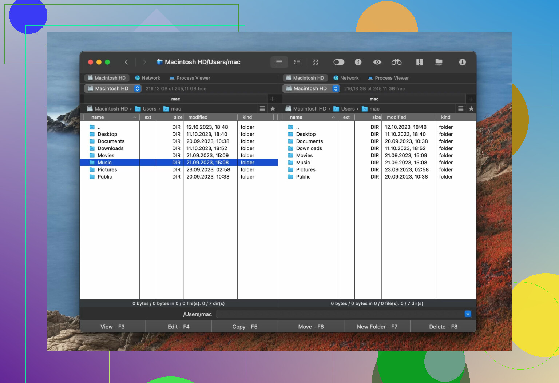This screenshot has width=559, height=383.
Task: Click the New Folder - F7 button
Action: tap(377, 327)
